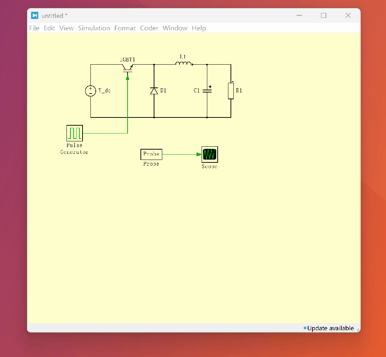Image resolution: width=386 pixels, height=357 pixels.
Task: Minimize the untitled window
Action: point(299,15)
